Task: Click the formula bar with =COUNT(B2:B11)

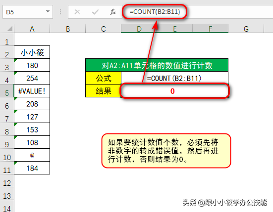Action: (198, 12)
